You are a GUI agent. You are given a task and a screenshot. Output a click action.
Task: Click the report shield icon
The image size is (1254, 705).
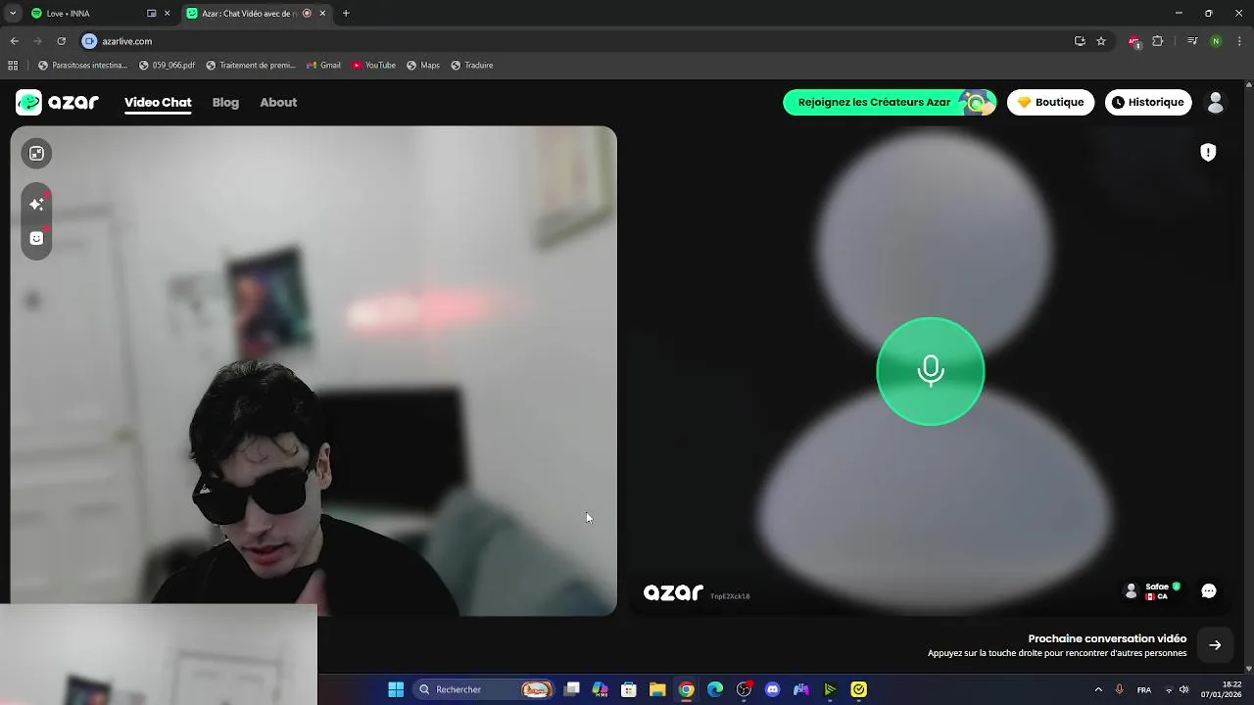click(1208, 152)
